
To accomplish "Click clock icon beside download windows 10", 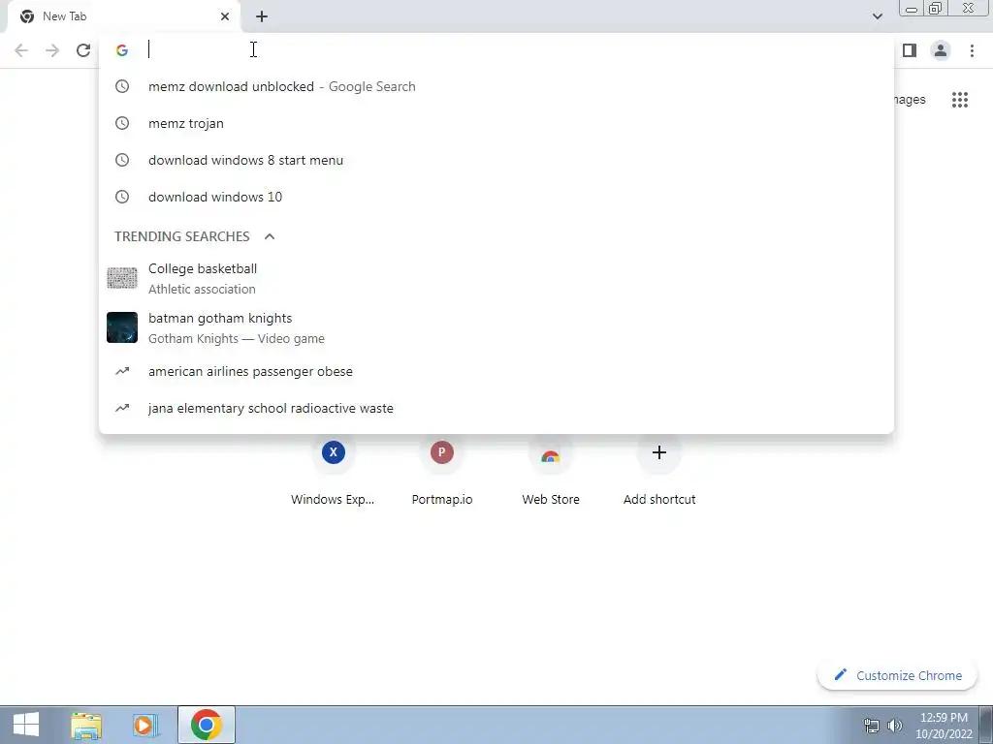I will [x=122, y=197].
